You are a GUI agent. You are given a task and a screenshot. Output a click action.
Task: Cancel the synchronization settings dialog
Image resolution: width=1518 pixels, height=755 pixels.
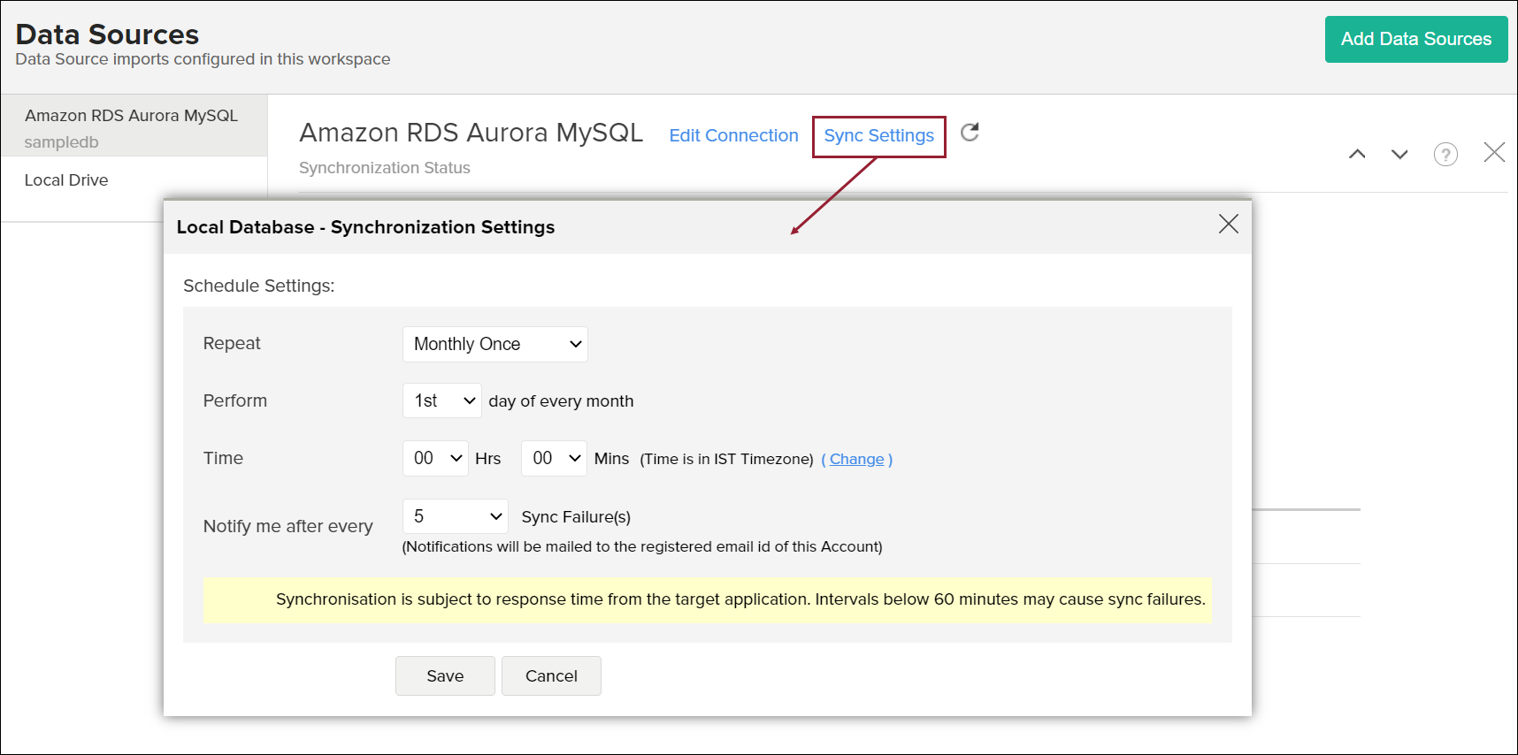(x=551, y=676)
